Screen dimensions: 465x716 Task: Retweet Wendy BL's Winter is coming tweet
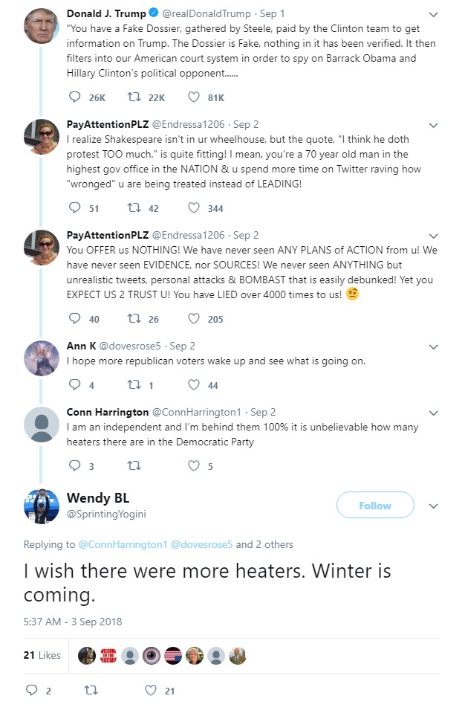pyautogui.click(x=91, y=691)
